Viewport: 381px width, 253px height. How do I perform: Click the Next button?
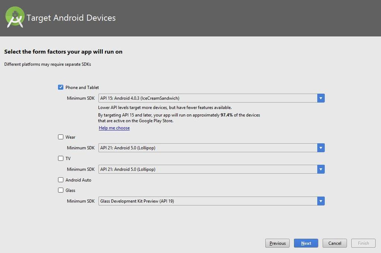point(306,243)
